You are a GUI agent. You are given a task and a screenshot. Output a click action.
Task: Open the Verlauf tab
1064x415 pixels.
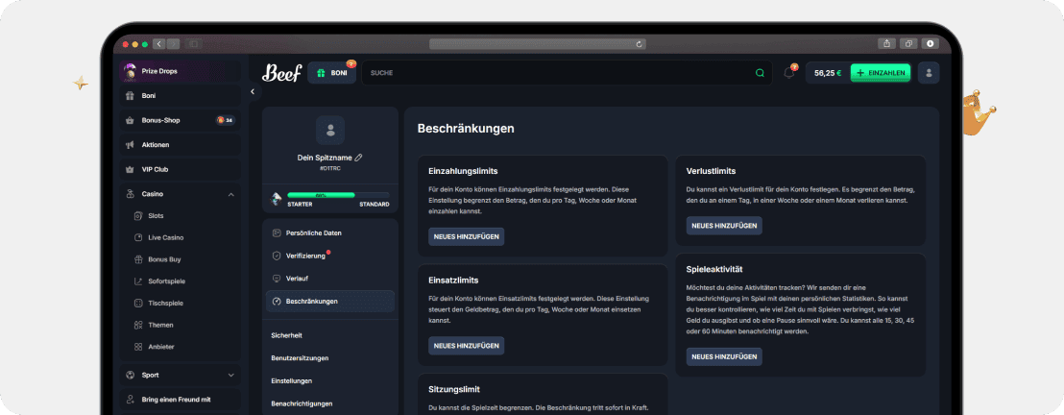[329, 279]
